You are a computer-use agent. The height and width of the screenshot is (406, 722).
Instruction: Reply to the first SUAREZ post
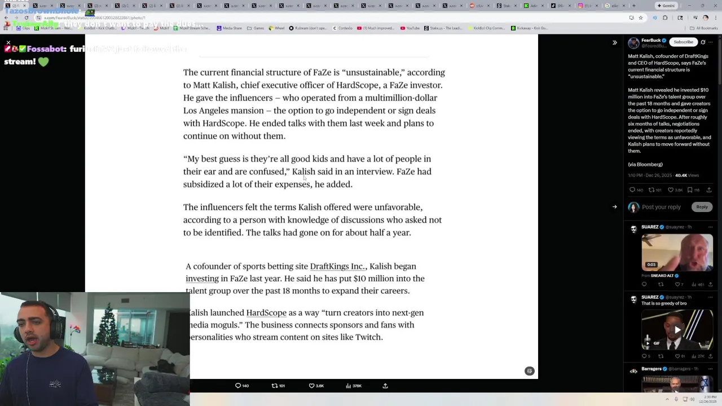click(x=644, y=284)
